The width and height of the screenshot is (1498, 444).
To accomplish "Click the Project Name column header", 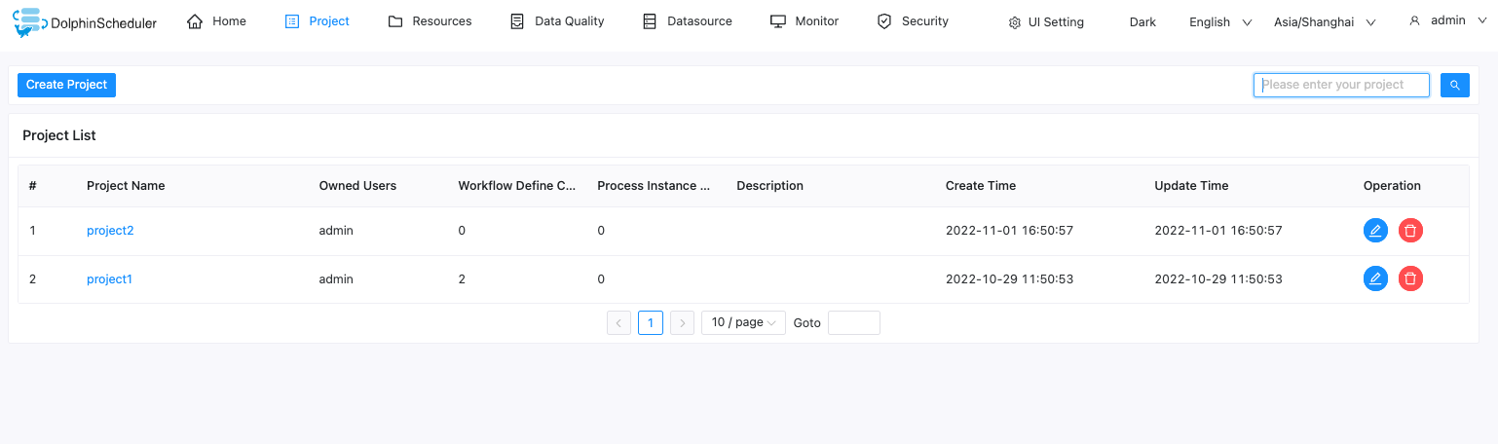I will 126,186.
